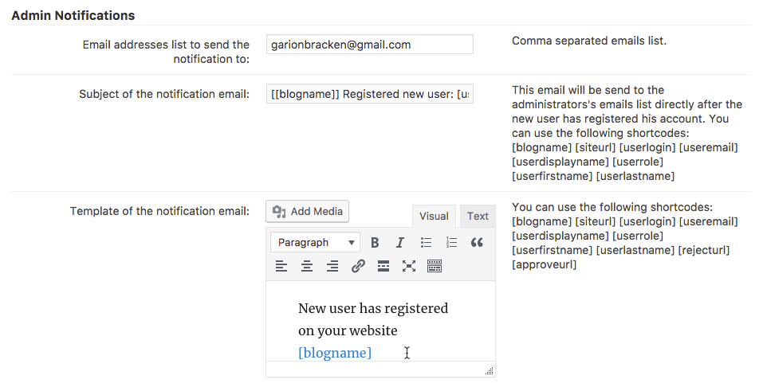Focus the notification email subject field
The width and height of the screenshot is (759, 391).
coord(369,94)
